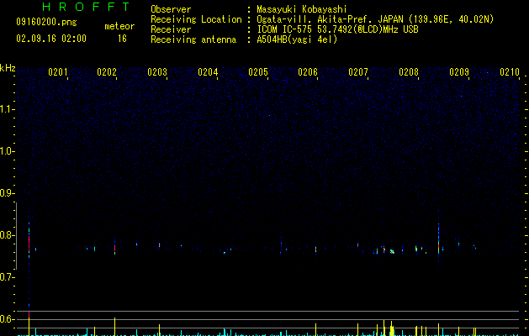This screenshot has height=336, width=529.
Task: Click the Observer label
Action: pos(171,9)
